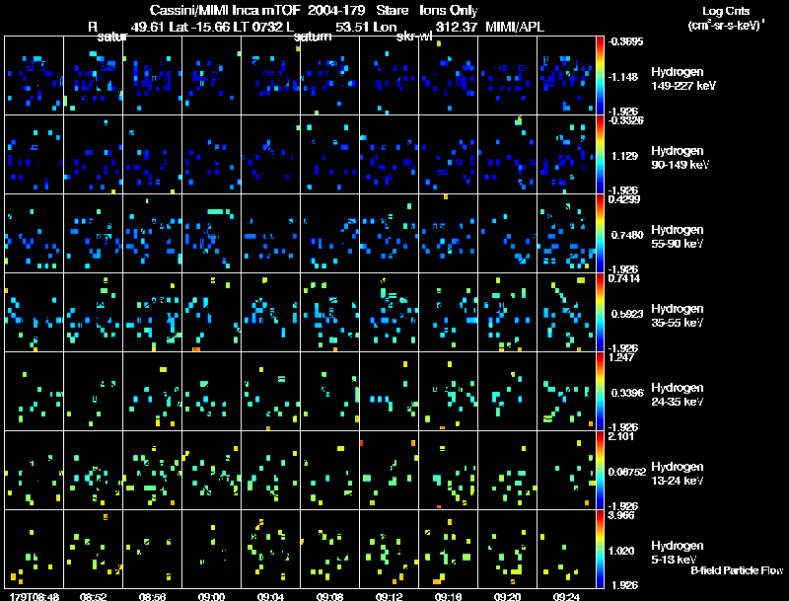This screenshot has width=789, height=601.
Task: Select the time axis label 09:16
Action: (449, 596)
